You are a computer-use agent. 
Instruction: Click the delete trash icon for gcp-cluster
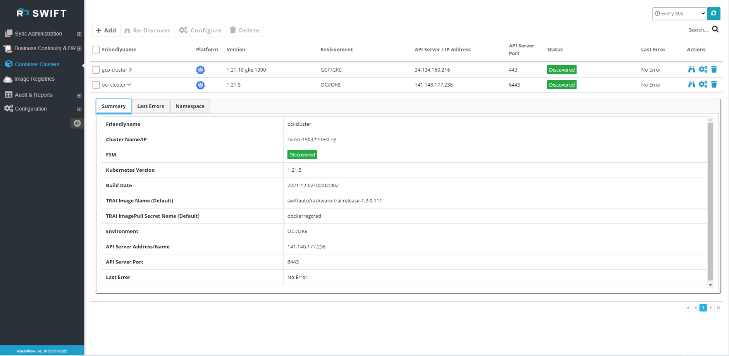point(714,70)
